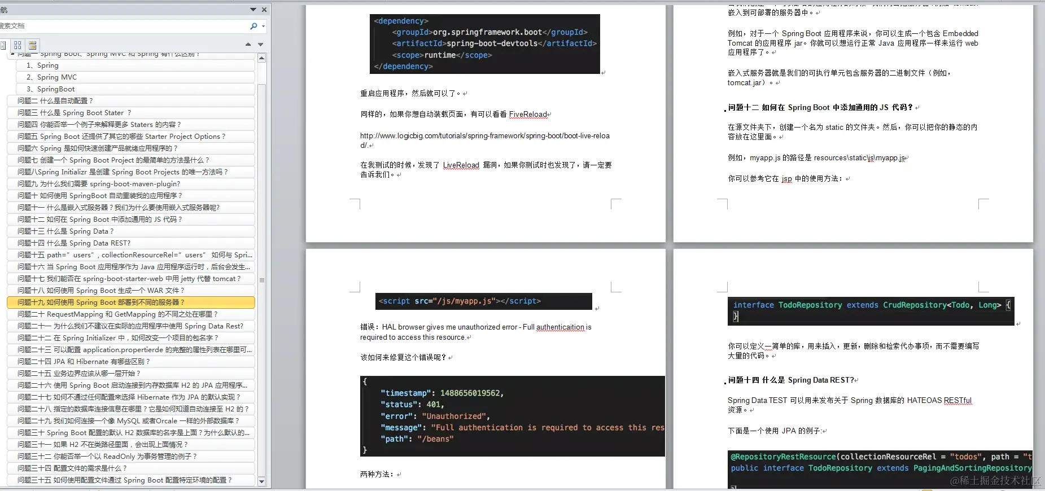This screenshot has width=1045, height=491.
Task: Go to previous heading arrow
Action: point(248,44)
